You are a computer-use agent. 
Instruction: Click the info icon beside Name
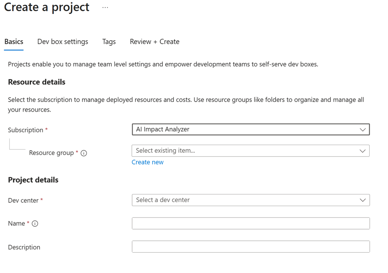(x=35, y=224)
